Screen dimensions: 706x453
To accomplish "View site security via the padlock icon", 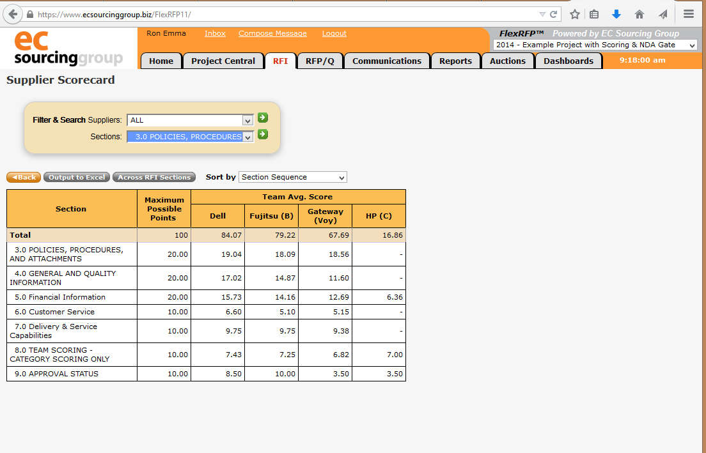I will [x=30, y=13].
